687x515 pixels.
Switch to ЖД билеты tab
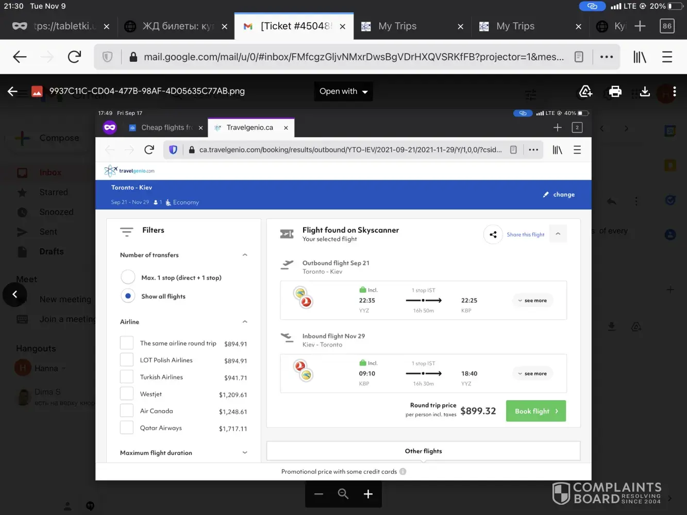click(177, 26)
